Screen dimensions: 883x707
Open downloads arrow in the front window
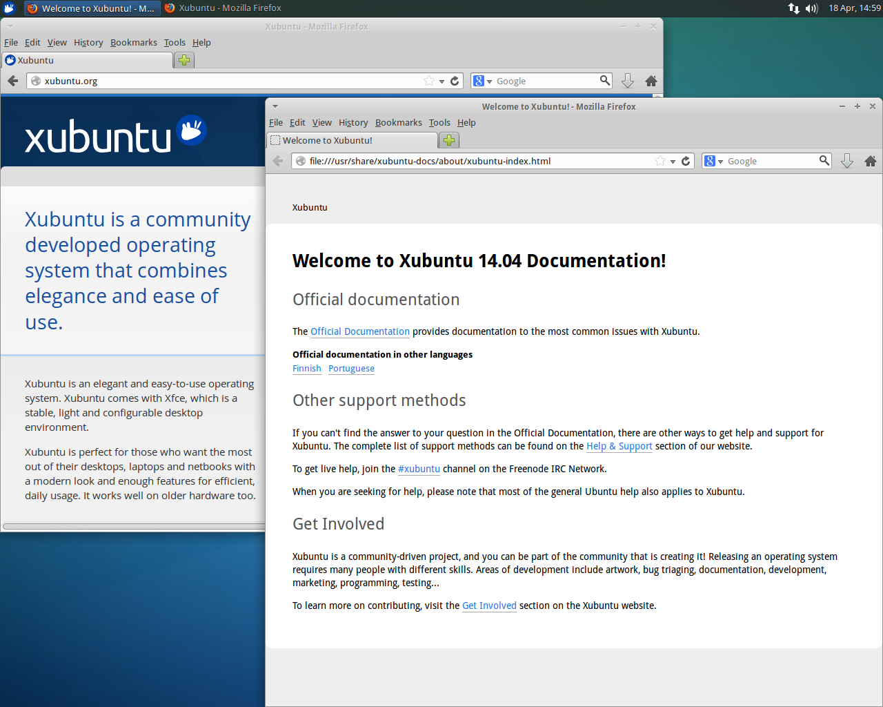tap(847, 161)
